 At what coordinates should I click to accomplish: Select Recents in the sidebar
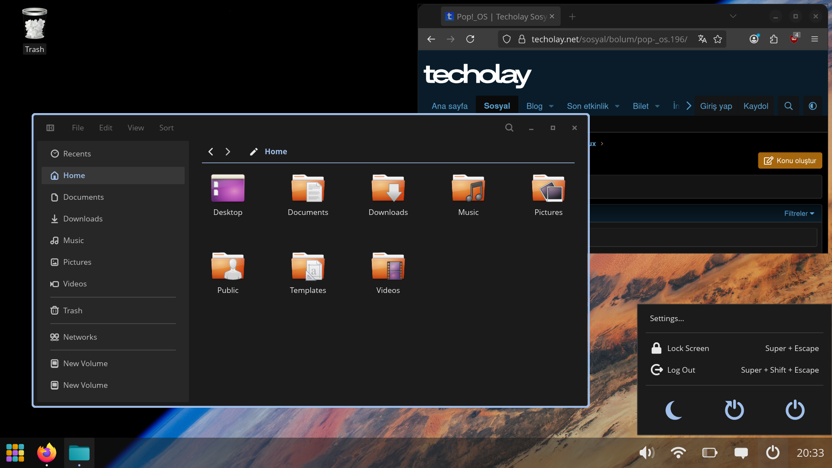click(x=113, y=154)
